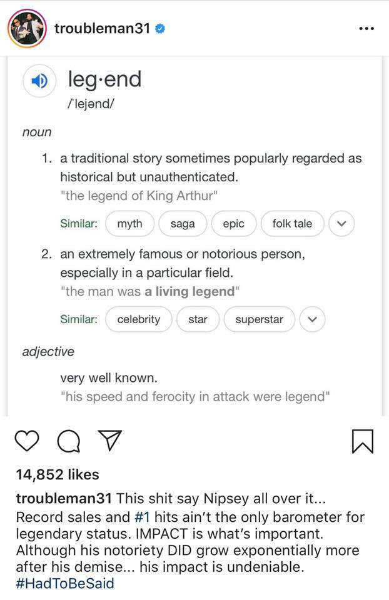Tap the star synonym chip
The image size is (389, 600).
(198, 319)
